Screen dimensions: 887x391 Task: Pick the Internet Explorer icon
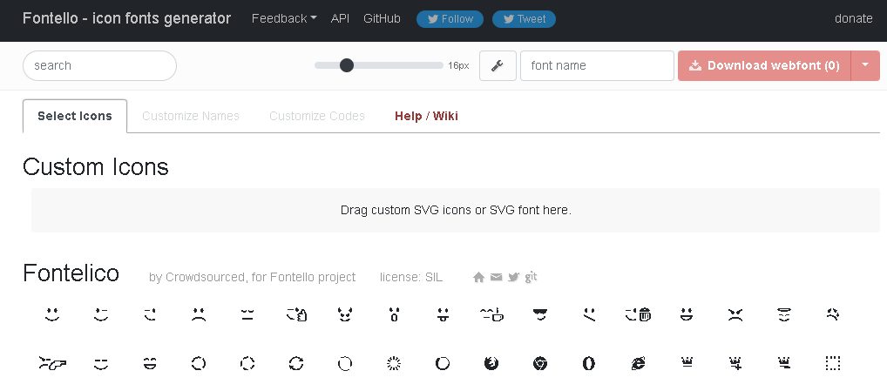(x=638, y=363)
